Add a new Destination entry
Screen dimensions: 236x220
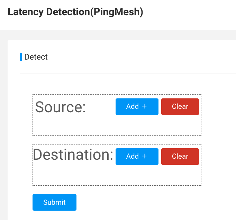[x=137, y=157]
